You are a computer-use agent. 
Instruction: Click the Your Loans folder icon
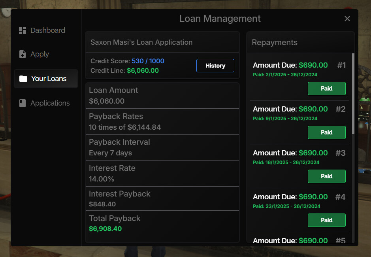tap(23, 79)
